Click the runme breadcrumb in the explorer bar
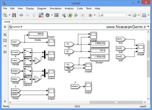Image resolution: width=152 pixels, height=110 pixels. (x=16, y=27)
